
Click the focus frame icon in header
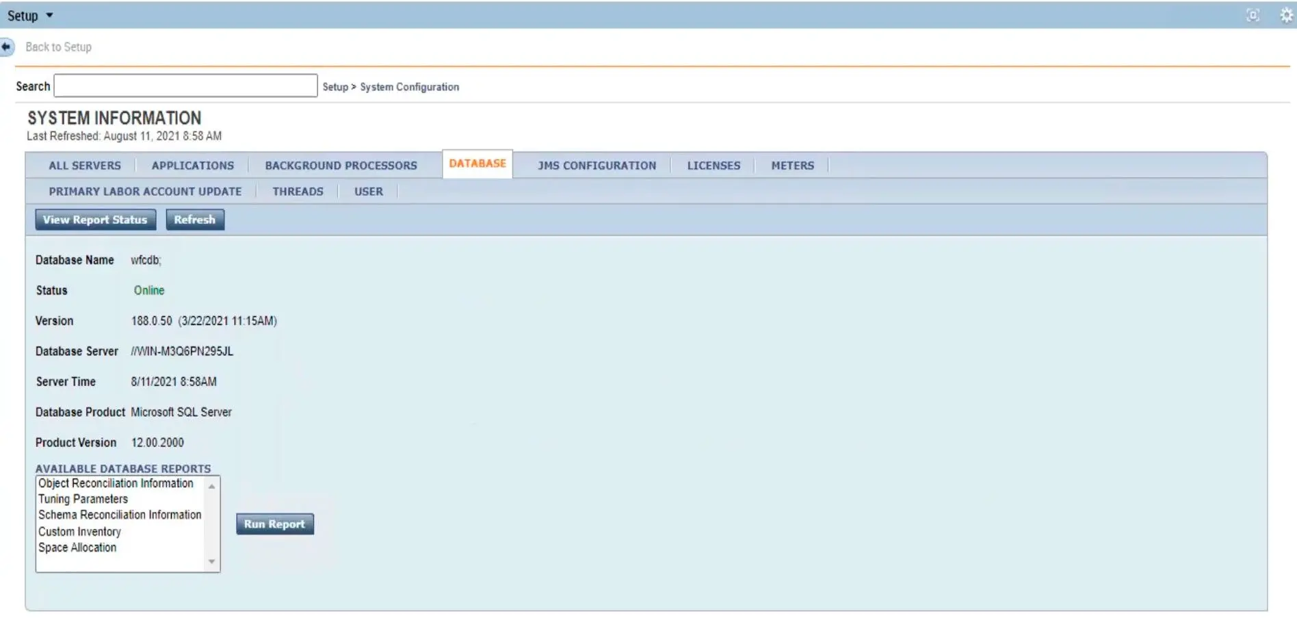pos(1253,16)
